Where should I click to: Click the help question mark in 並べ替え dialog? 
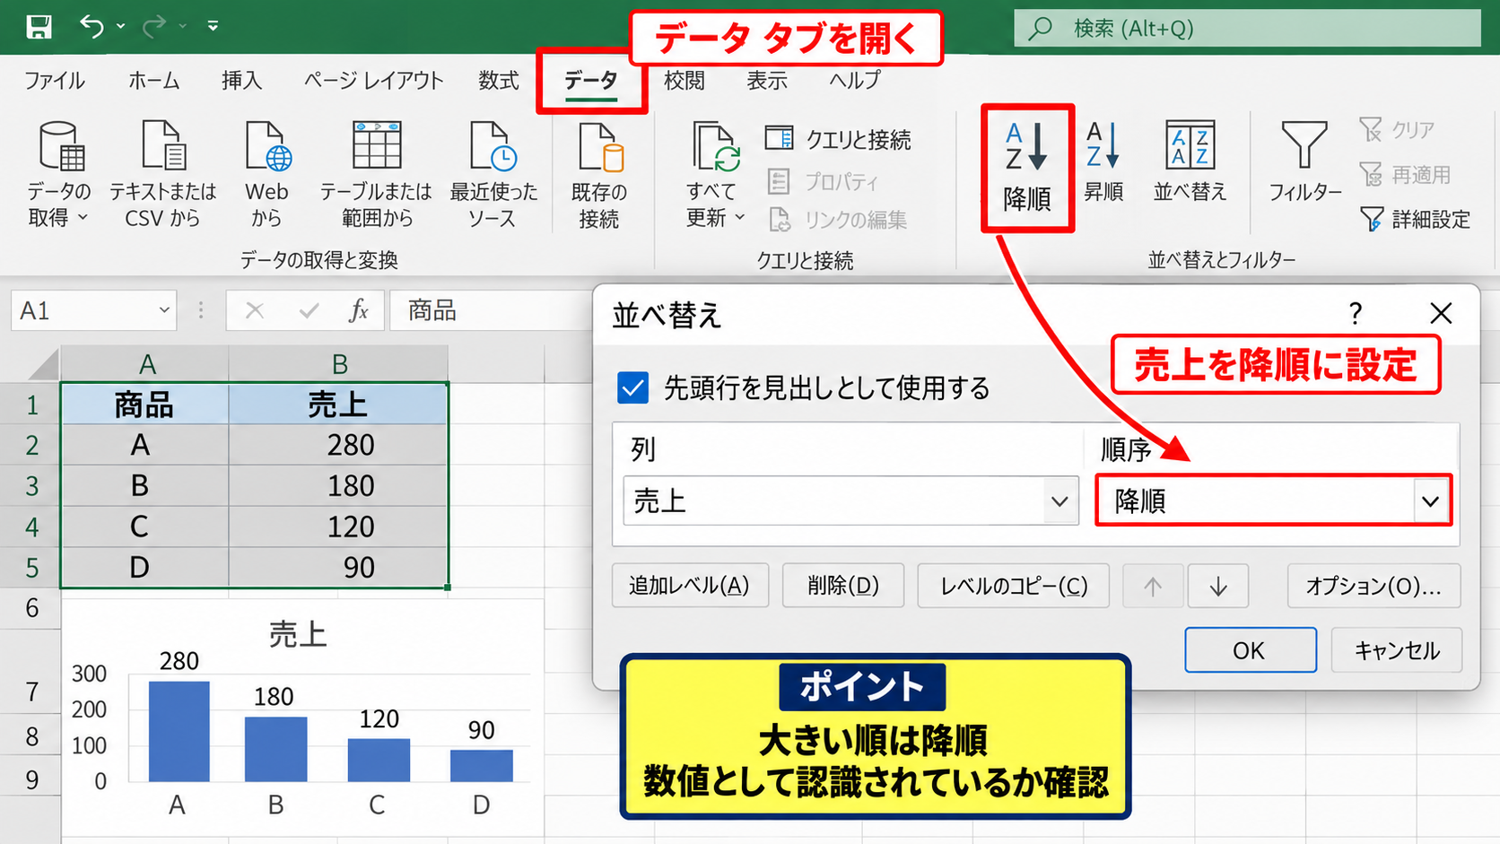click(1355, 313)
